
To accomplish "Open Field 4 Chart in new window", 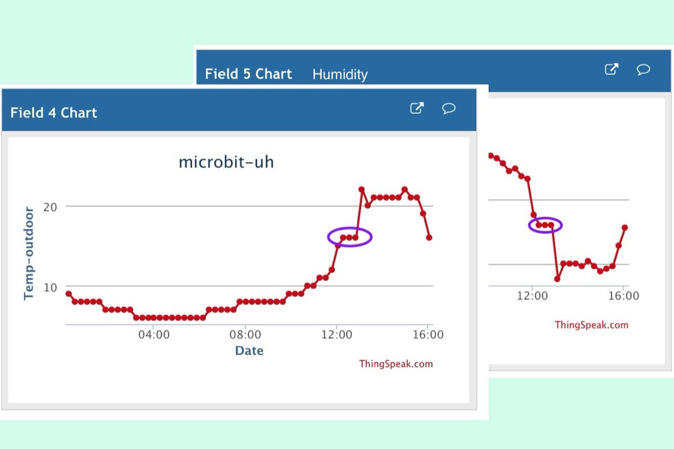I will tap(416, 108).
